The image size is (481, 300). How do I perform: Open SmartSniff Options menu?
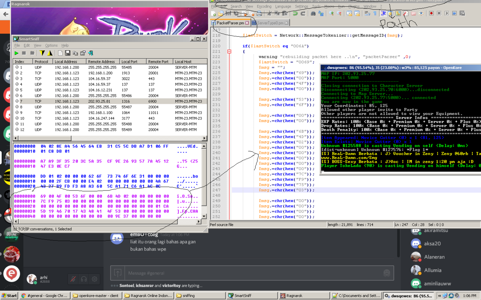pos(51,45)
